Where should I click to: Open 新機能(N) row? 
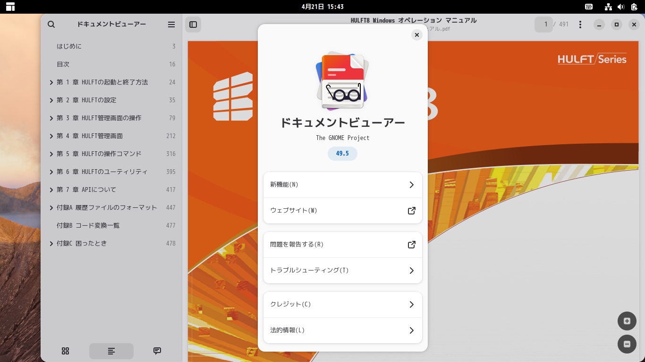[x=343, y=185]
